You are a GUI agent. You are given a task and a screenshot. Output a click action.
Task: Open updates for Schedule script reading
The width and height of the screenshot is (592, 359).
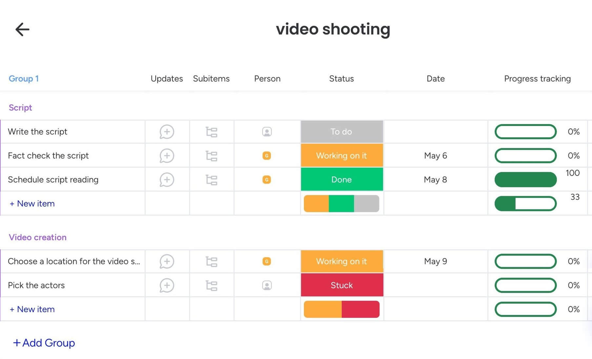pyautogui.click(x=167, y=180)
